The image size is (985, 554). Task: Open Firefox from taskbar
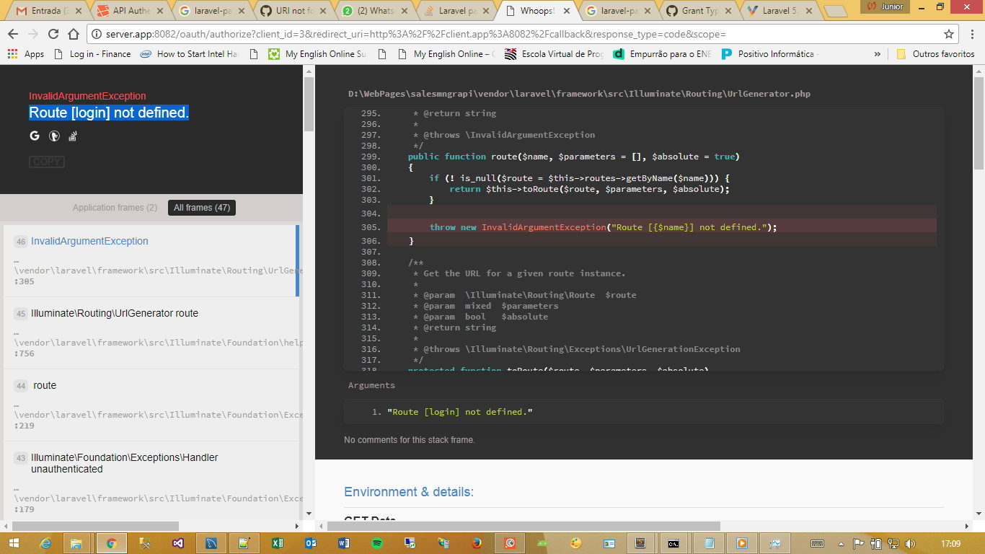[477, 543]
